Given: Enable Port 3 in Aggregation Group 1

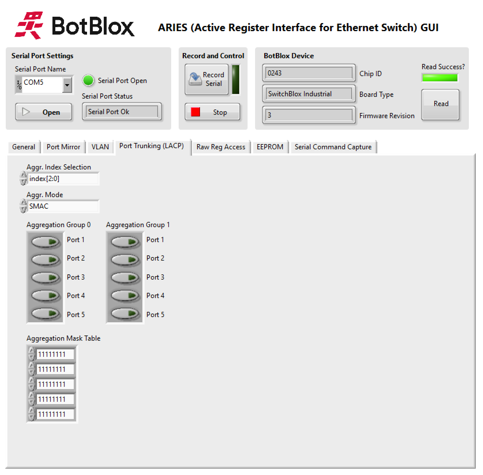Looking at the screenshot, I should (125, 278).
